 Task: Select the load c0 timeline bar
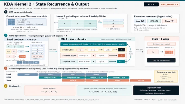click(27, 75)
